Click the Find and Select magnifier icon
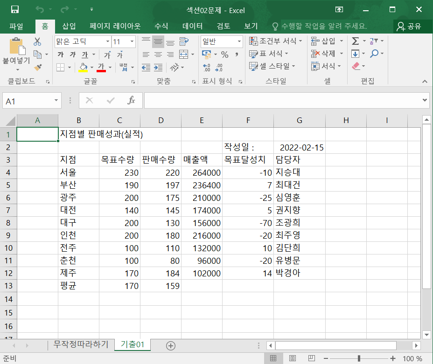The height and width of the screenshot is (364, 433). 375,53
